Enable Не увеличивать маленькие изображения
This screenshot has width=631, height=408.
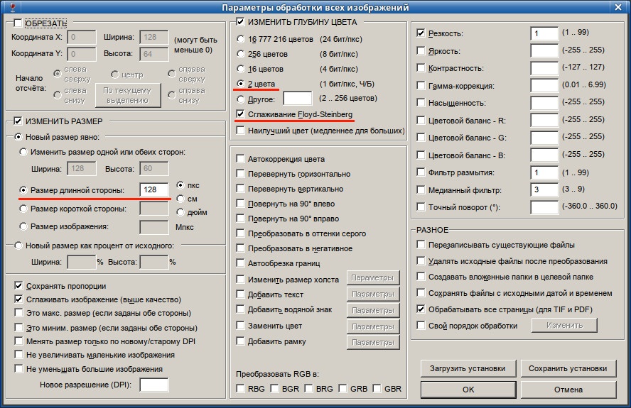coord(18,355)
